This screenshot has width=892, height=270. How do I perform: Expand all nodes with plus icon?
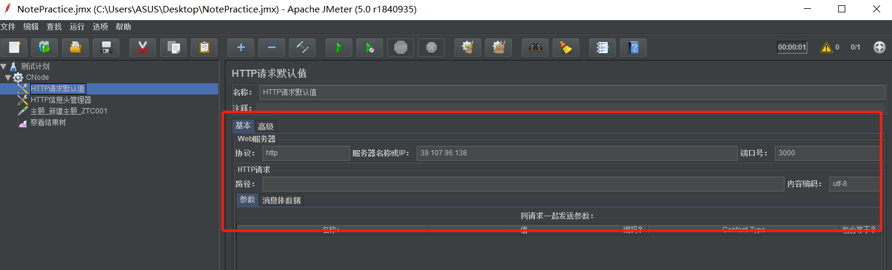pos(241,47)
